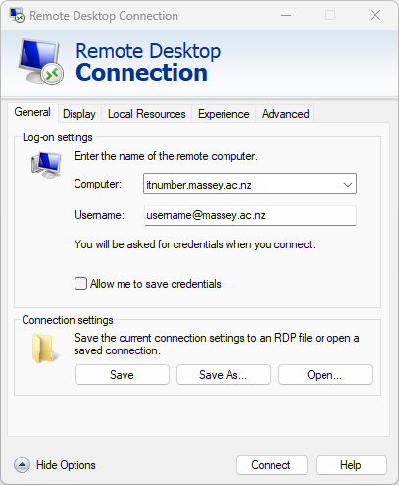This screenshot has width=399, height=485.
Task: Click the 'Log-on settings' group heading
Action: [x=58, y=137]
